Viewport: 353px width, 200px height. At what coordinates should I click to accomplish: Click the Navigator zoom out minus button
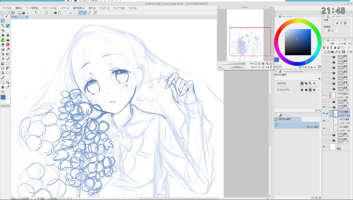(255, 64)
